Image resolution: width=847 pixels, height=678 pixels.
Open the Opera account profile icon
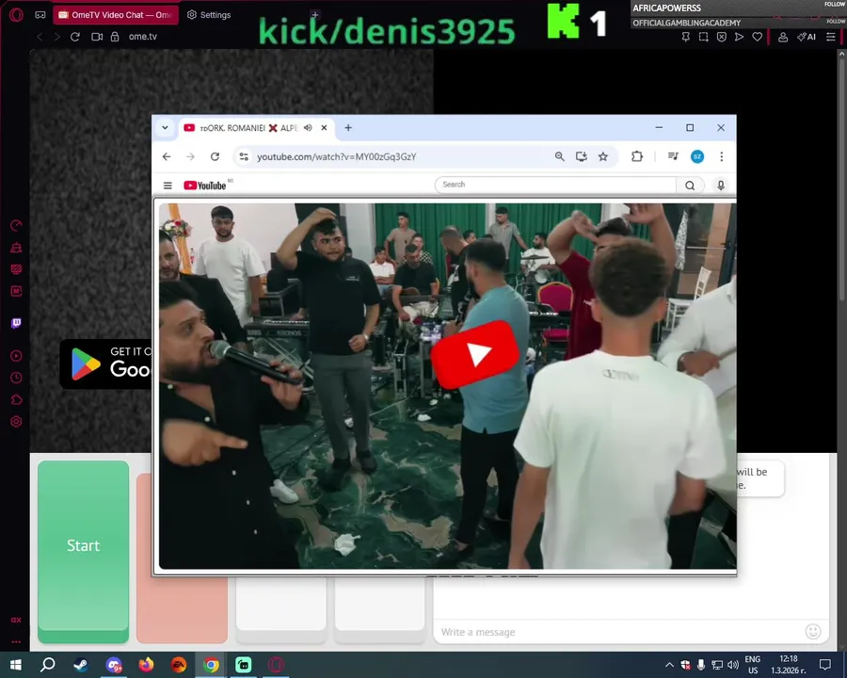pyautogui.click(x=782, y=37)
